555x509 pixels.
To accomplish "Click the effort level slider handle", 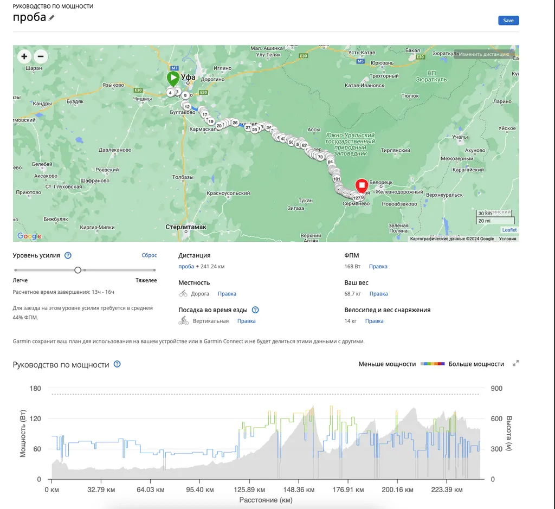I will [78, 270].
